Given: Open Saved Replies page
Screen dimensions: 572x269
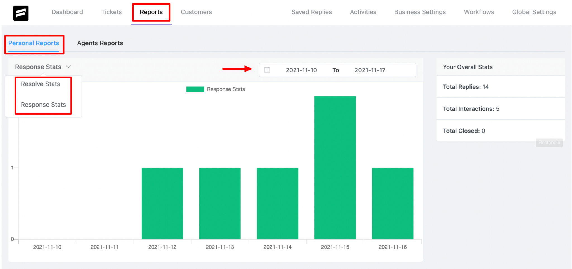Looking at the screenshot, I should (x=311, y=12).
